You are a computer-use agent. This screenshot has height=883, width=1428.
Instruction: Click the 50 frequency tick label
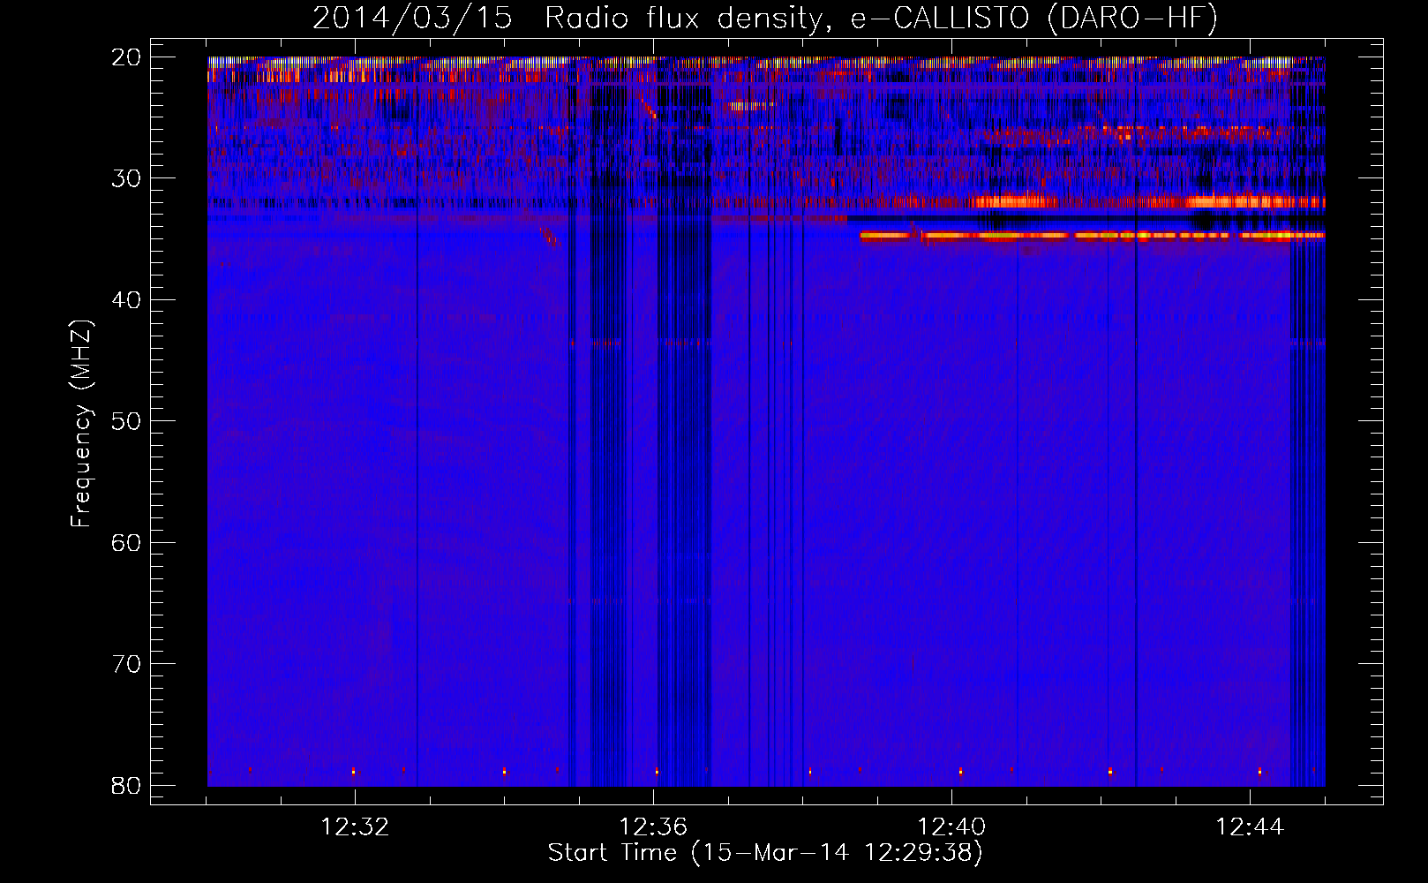pos(126,421)
